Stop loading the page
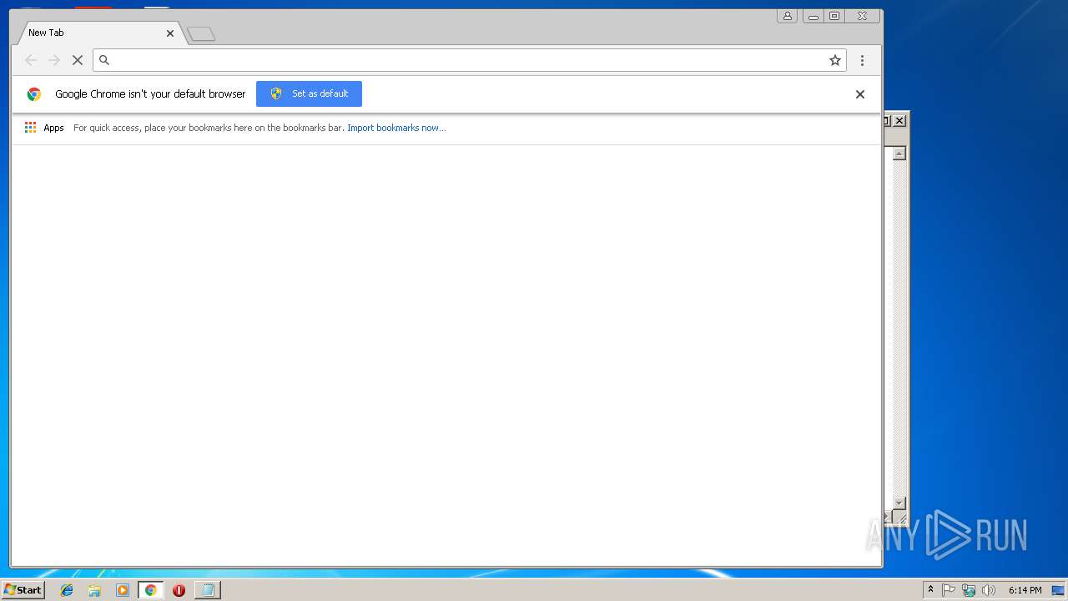The image size is (1068, 601). coord(78,60)
